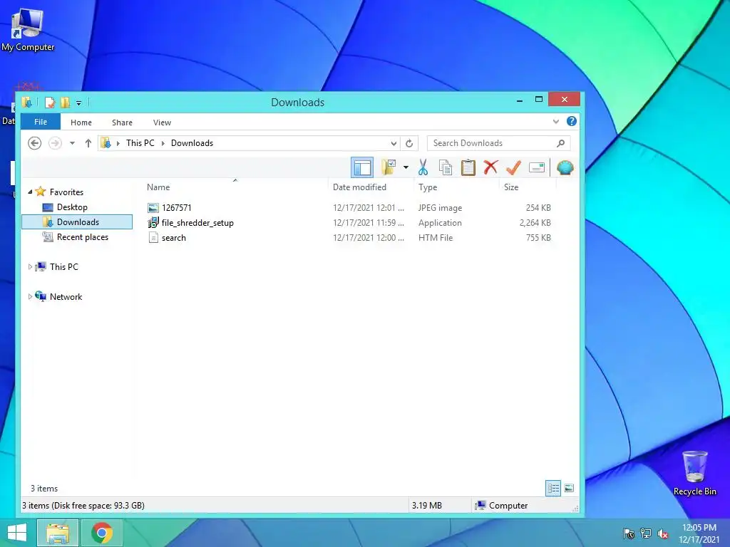
Task: Select the Recycle Bin desktop icon
Action: coord(694,473)
